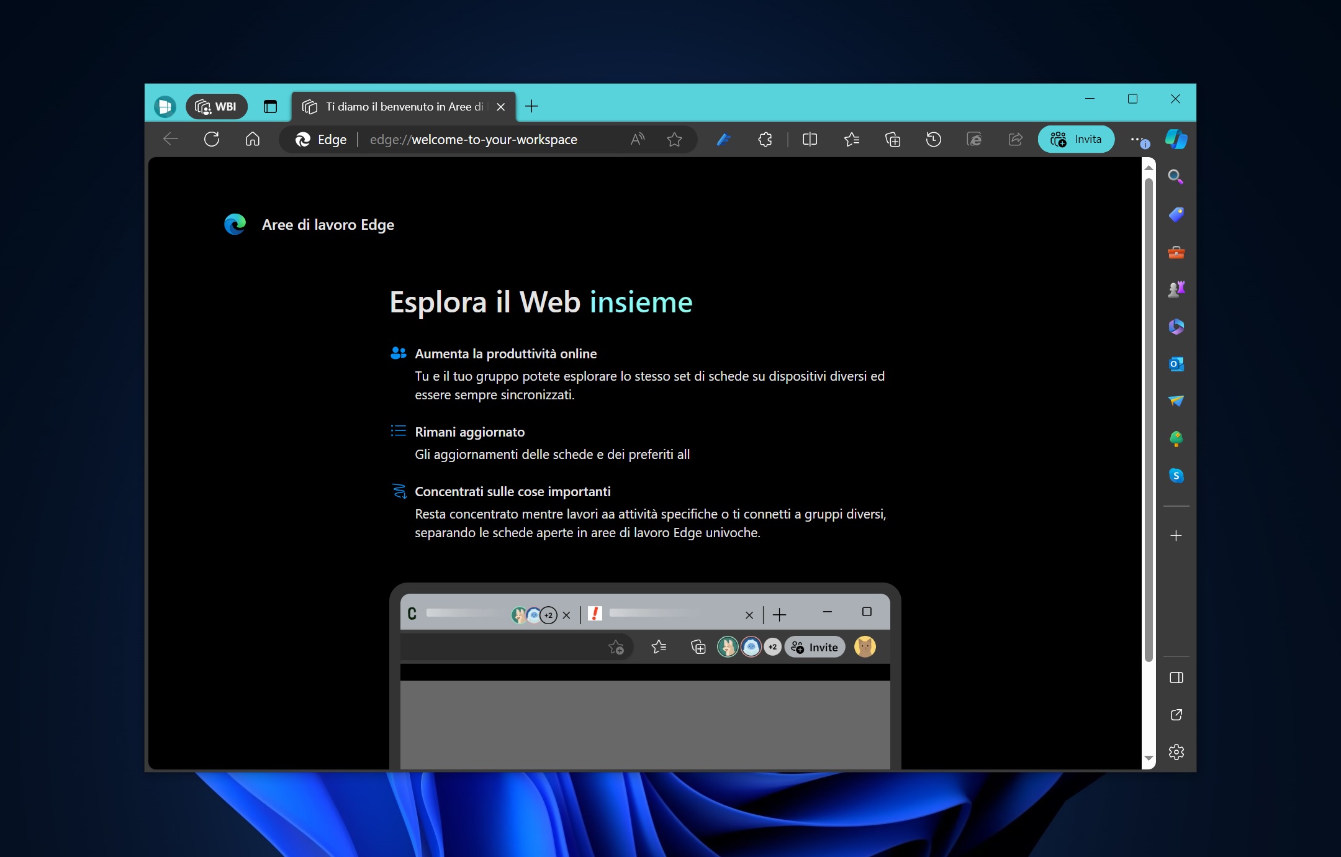Open sidebar Skype icon

click(x=1176, y=476)
